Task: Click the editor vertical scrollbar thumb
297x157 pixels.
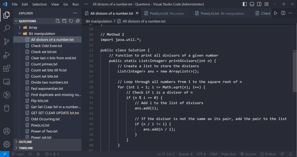Action: click(295, 72)
